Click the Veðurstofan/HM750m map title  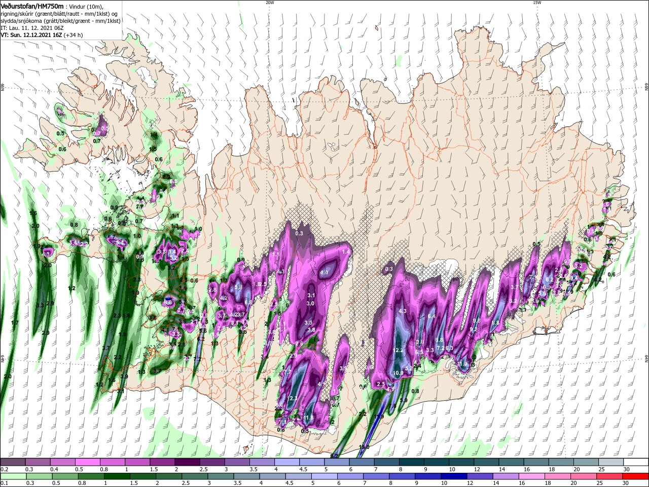coord(32,6)
